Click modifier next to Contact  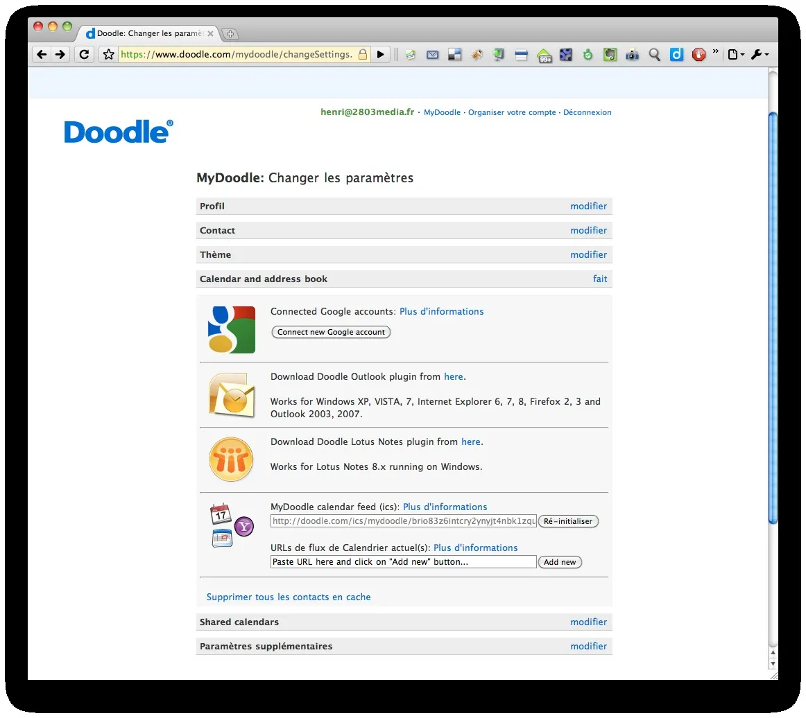(x=589, y=231)
